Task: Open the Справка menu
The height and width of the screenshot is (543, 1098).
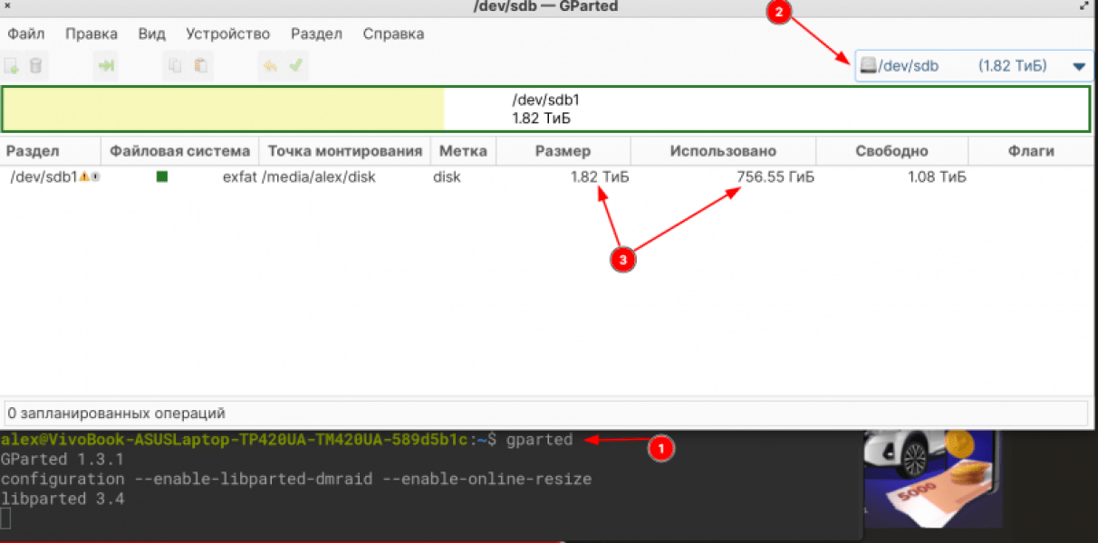Action: 393,33
